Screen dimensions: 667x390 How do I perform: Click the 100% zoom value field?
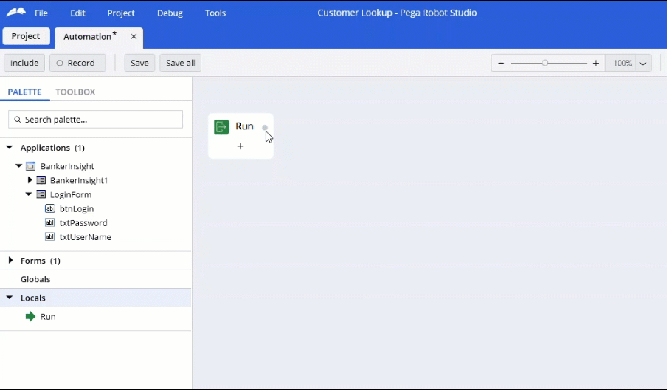tap(621, 63)
